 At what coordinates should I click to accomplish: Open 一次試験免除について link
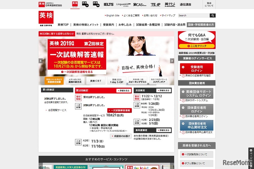pos(197,154)
